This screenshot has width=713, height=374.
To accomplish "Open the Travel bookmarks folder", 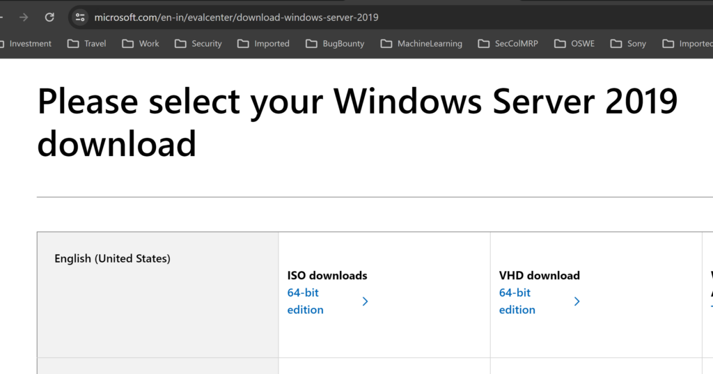I will click(86, 44).
